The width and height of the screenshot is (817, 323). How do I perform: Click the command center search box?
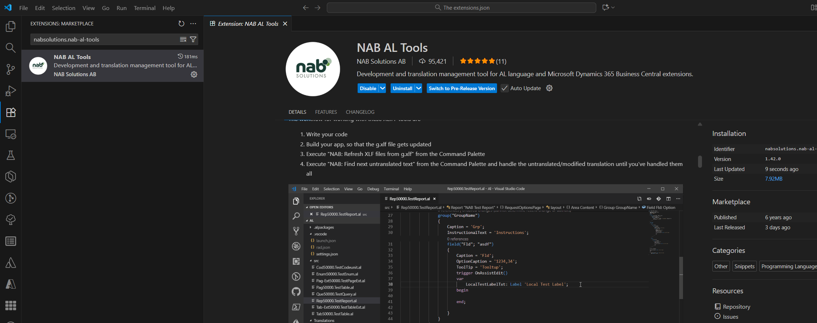pos(461,8)
